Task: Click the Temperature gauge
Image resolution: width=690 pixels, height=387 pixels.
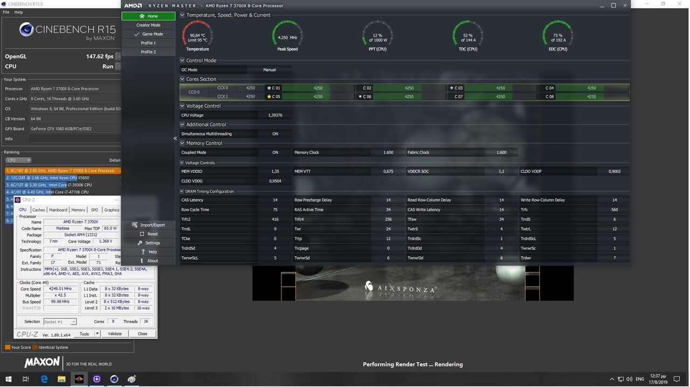Action: pyautogui.click(x=197, y=35)
